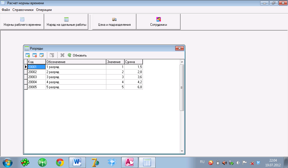Open the Сотрудники section
The image size is (288, 168).
click(x=159, y=22)
